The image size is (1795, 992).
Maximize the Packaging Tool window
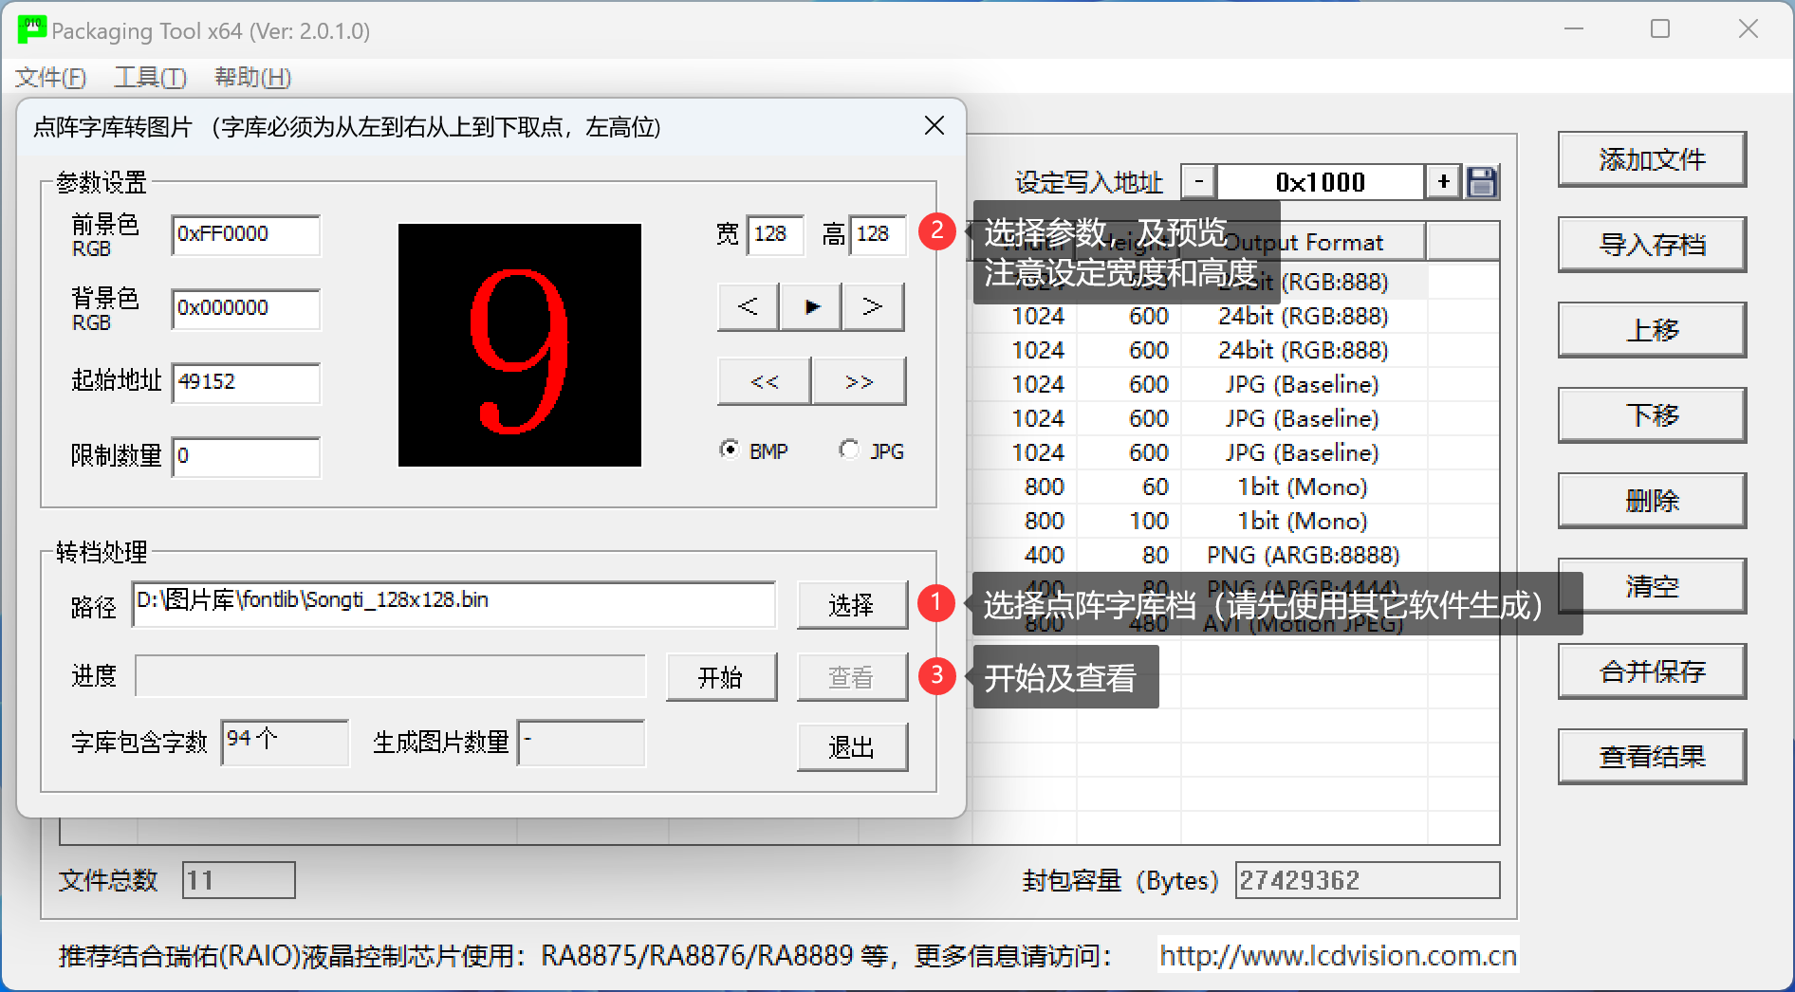pyautogui.click(x=1660, y=29)
